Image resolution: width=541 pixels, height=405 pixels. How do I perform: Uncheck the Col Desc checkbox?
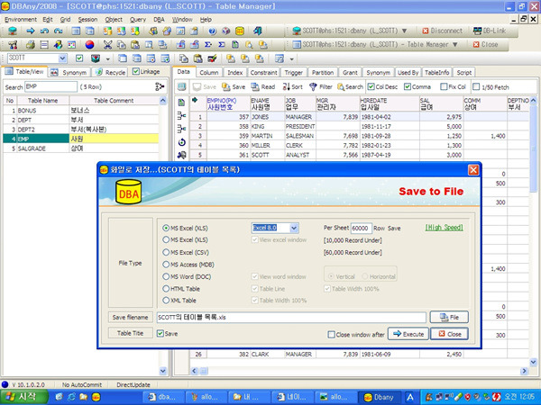coord(371,86)
